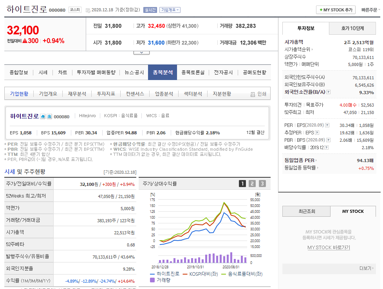383x289 pixels.
Task: Switch to the 최근조회 tab
Action: tap(307, 211)
